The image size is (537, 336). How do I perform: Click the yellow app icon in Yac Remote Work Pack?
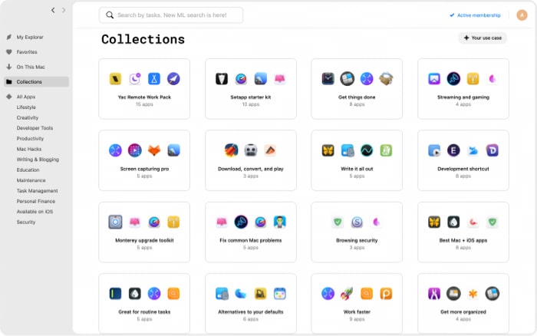point(115,79)
